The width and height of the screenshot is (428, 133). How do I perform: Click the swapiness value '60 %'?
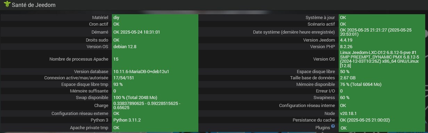(345, 98)
